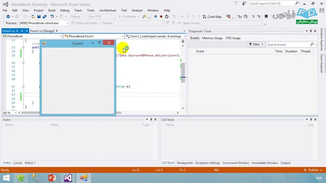Collapse the code region at line 16
This screenshot has width=326, height=183.
click(x=23, y=63)
